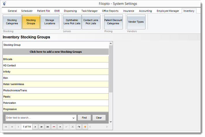The image size is (205, 137).
Task: Select the Employee Manager tab
Action: click(x=168, y=11)
